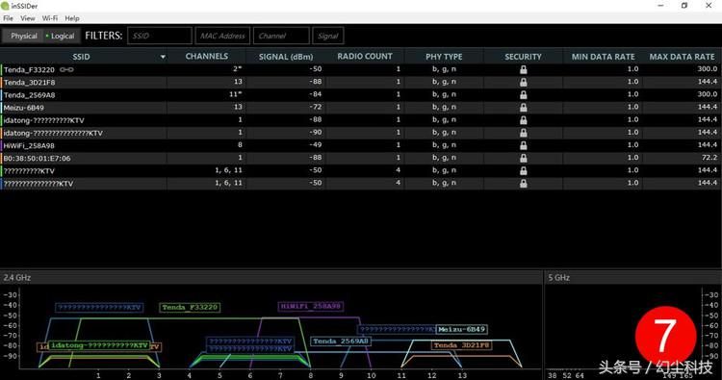Click the purple HiWiFi_258A98 graph label

click(311, 306)
